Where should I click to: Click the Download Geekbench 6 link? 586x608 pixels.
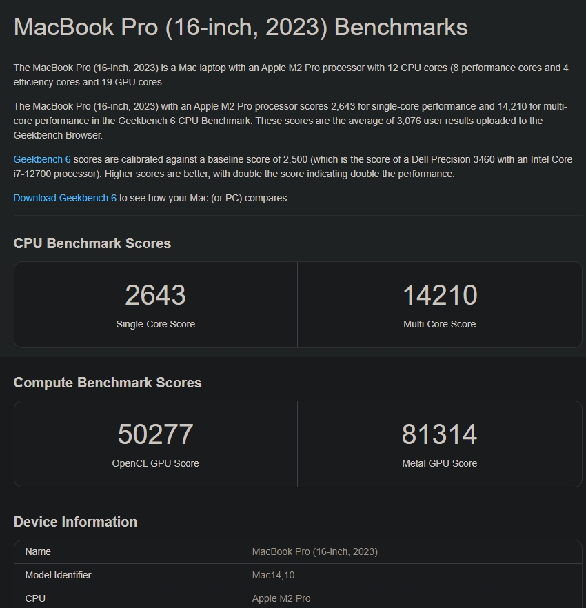64,198
